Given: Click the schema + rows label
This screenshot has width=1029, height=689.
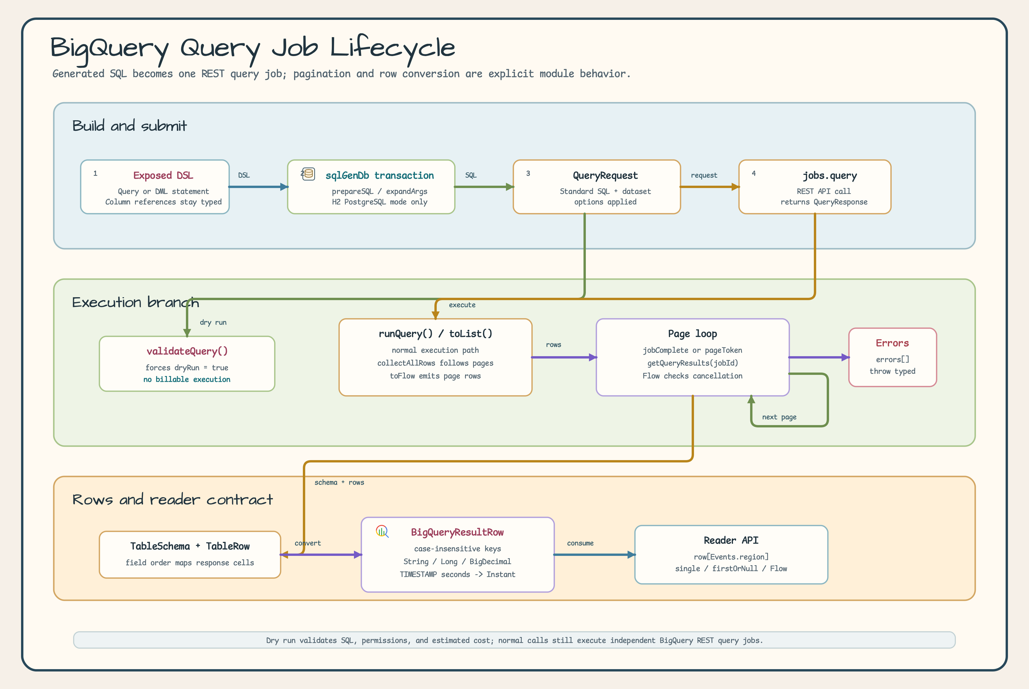Looking at the screenshot, I should tap(339, 483).
